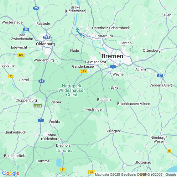Select the Oldenburg city label
Viewport: 177px width, 177px height.
[45, 44]
